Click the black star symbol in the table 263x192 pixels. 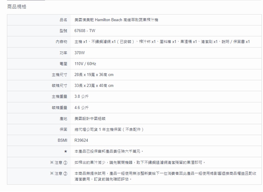tap(65, 151)
